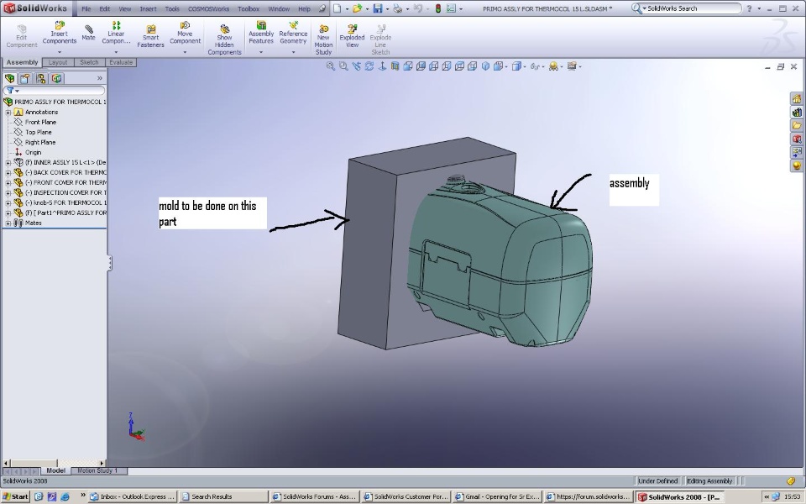Select the Previous View icon

(356, 66)
